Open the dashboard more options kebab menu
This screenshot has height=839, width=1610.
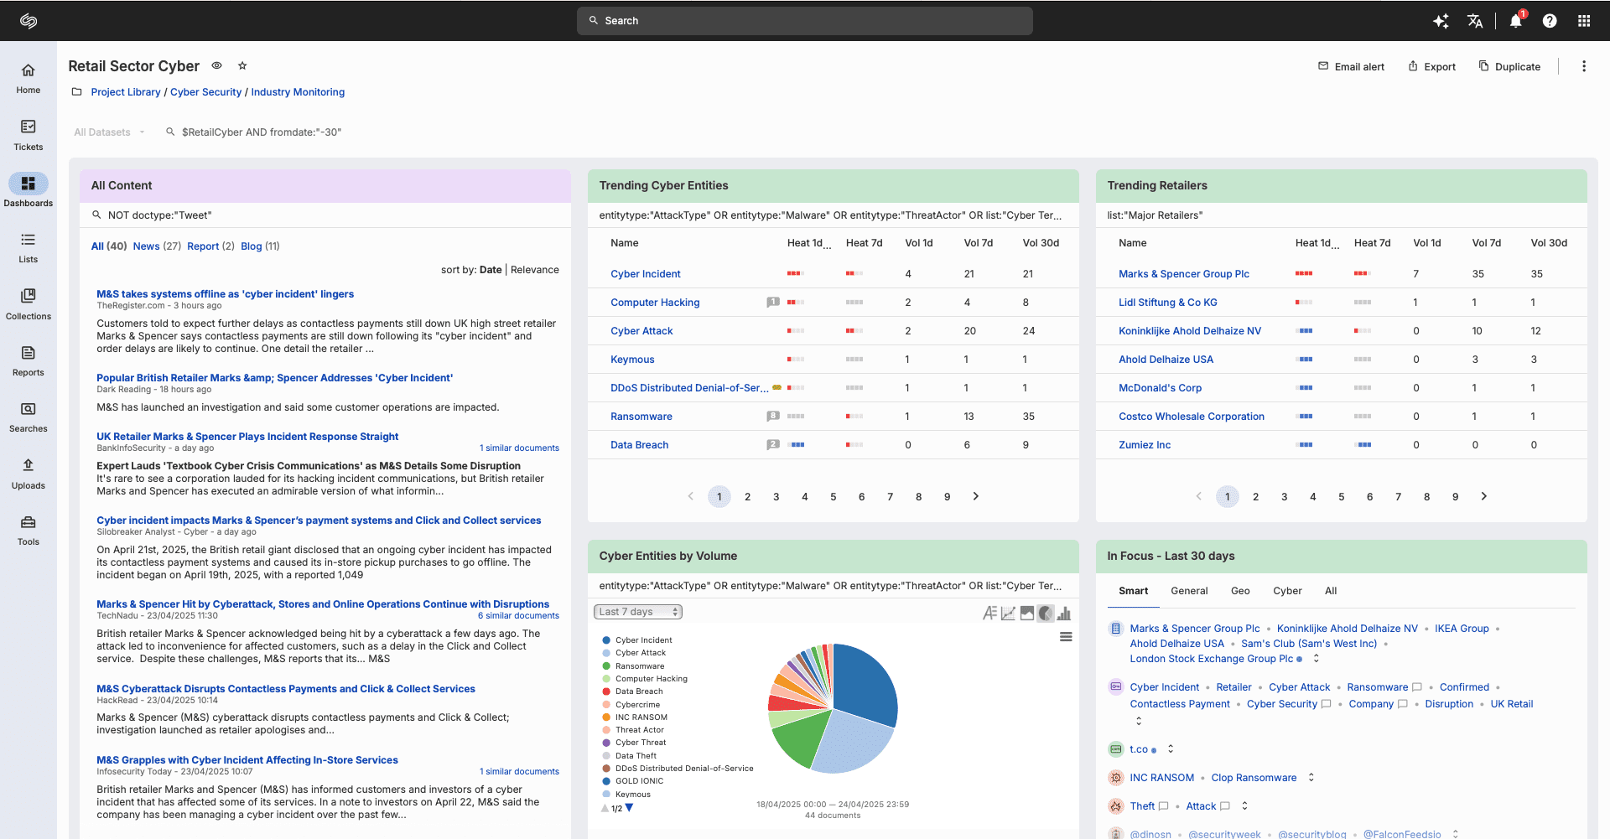pos(1583,66)
